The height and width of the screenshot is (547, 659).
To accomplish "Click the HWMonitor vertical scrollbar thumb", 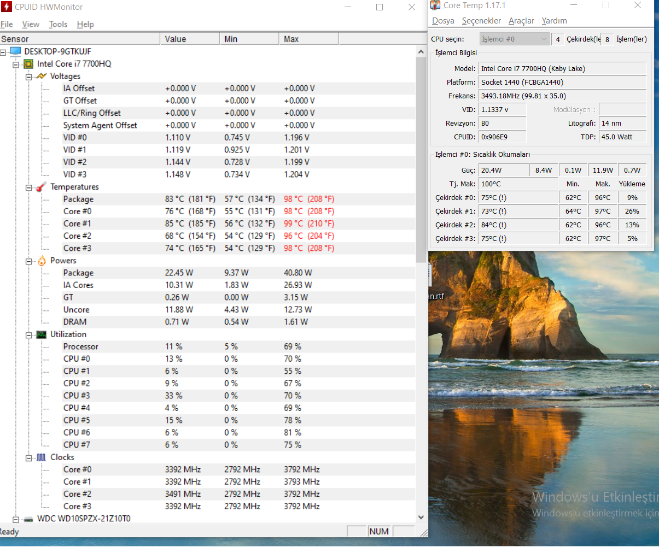I will pos(421,160).
